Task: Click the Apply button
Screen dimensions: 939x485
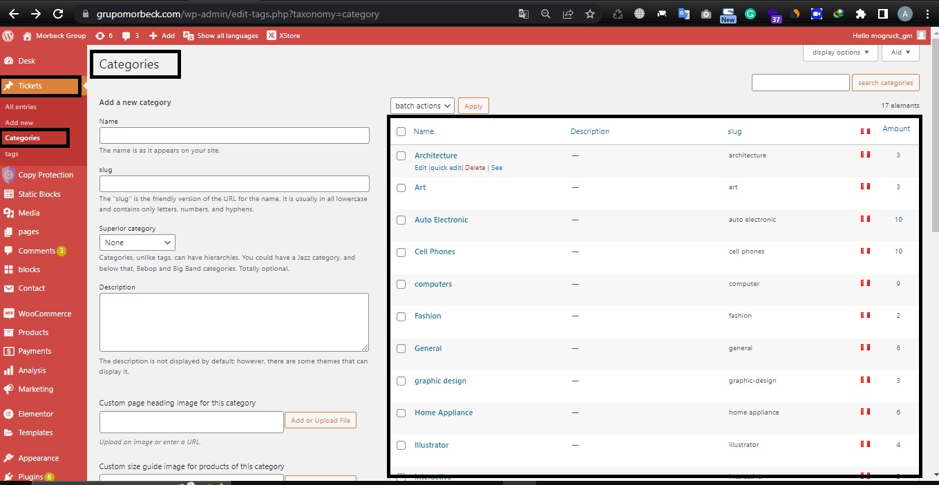Action: [x=473, y=106]
